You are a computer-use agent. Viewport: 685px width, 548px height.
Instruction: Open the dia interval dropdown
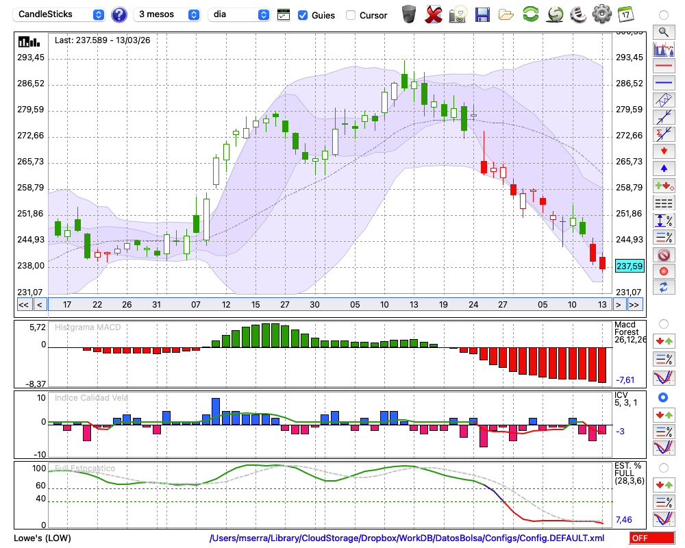(239, 14)
